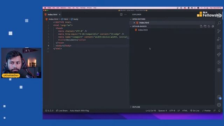Open the File menu

tap(54, 8)
